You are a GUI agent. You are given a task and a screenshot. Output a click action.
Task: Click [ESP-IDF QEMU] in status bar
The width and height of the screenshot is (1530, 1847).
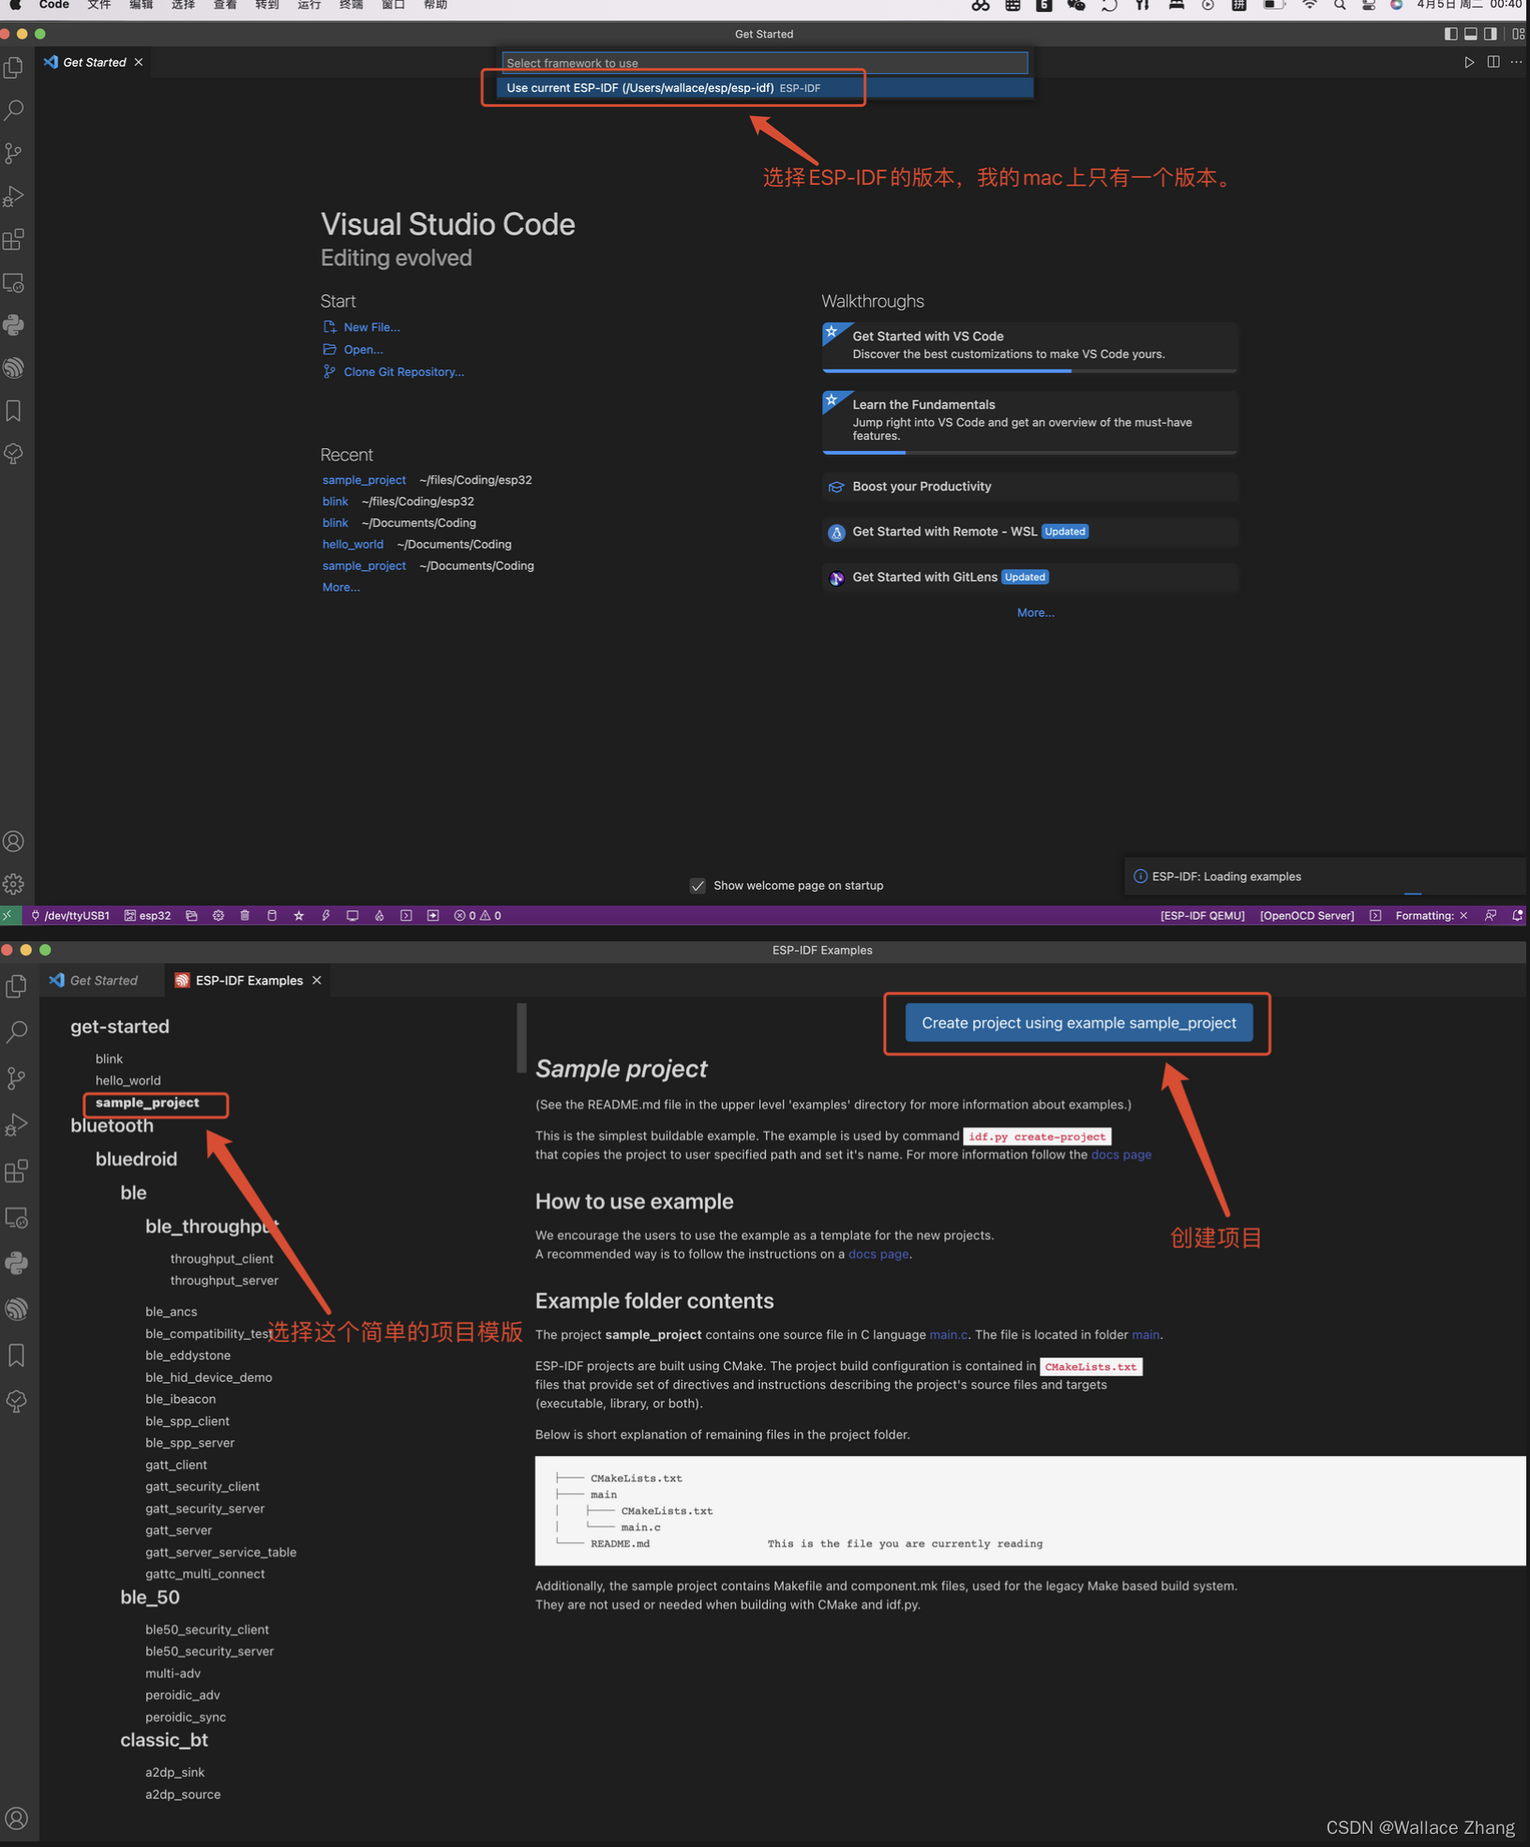point(1202,915)
